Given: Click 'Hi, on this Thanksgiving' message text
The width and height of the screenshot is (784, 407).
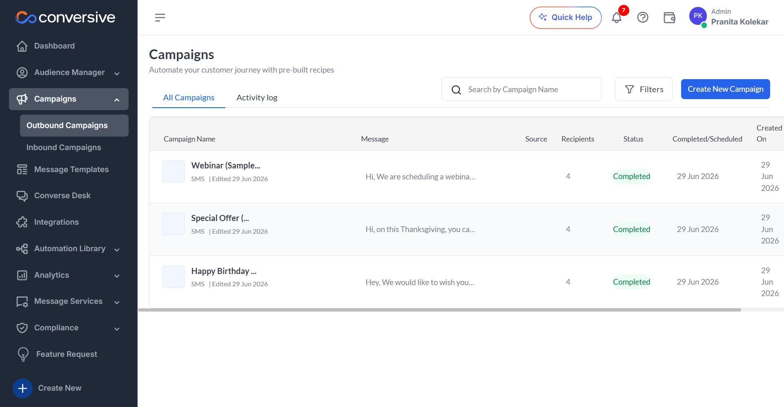Looking at the screenshot, I should (x=420, y=230).
